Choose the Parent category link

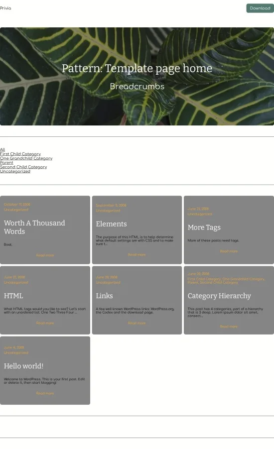click(6, 163)
